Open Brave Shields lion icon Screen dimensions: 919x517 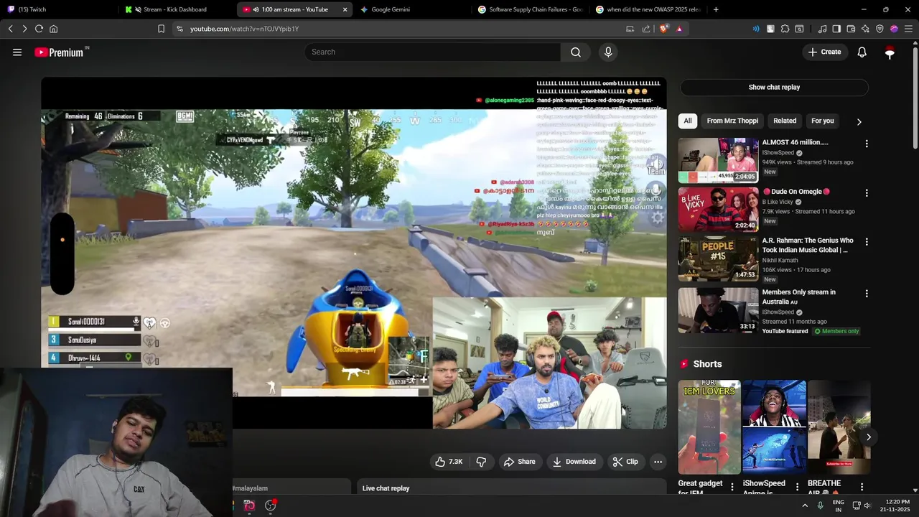coord(664,29)
